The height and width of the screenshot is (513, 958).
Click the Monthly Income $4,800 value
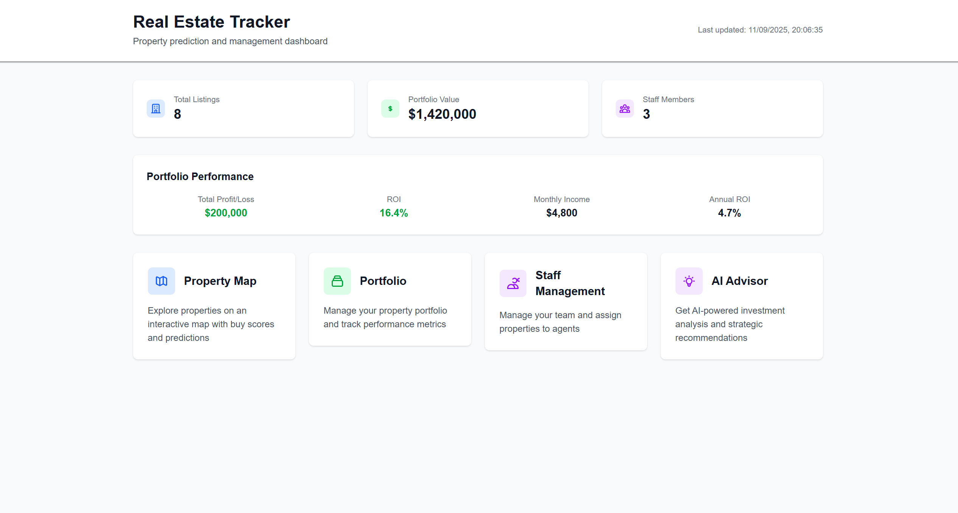562,213
